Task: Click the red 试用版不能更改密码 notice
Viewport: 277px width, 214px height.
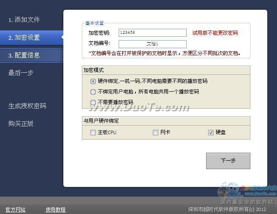Action: click(x=215, y=33)
